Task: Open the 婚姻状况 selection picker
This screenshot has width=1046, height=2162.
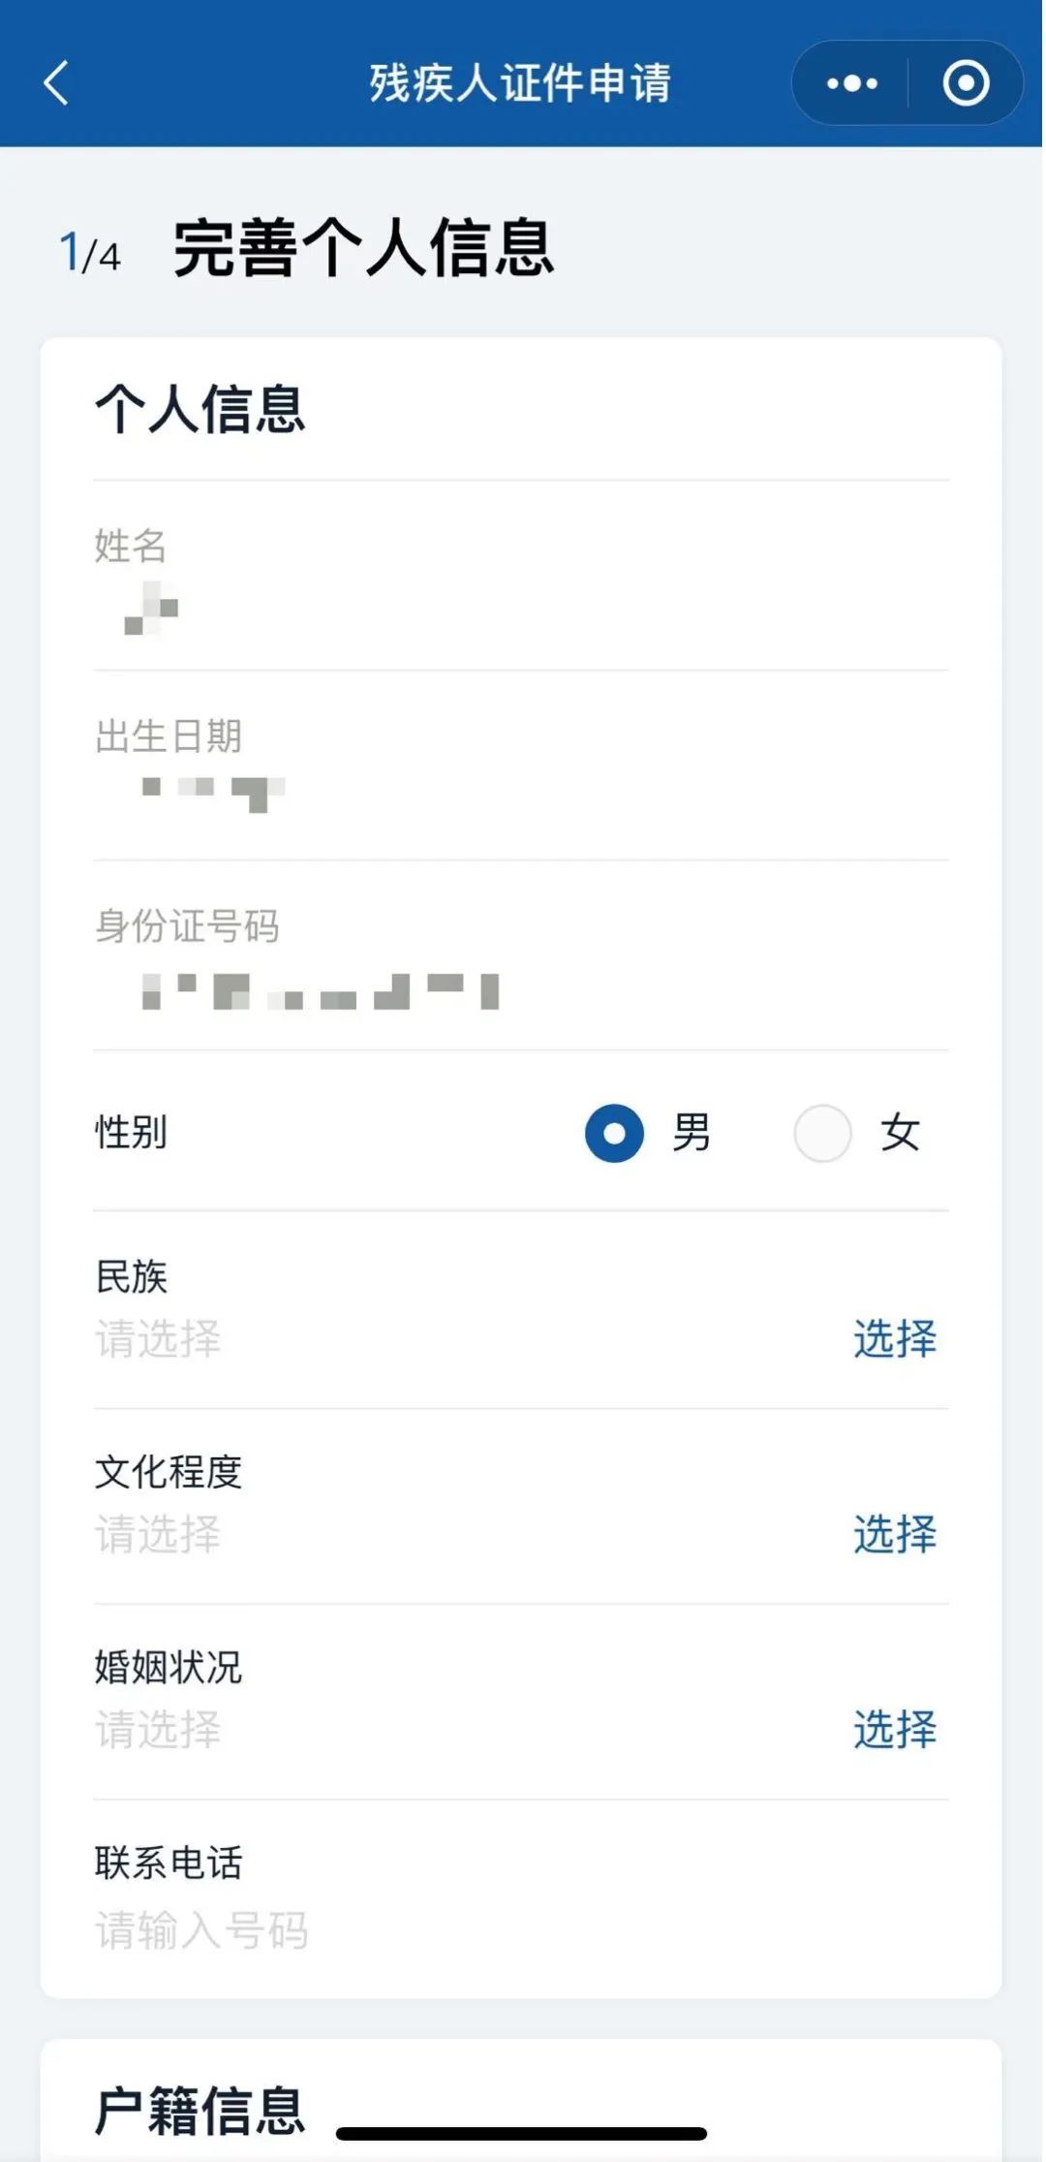Action: pos(894,1729)
